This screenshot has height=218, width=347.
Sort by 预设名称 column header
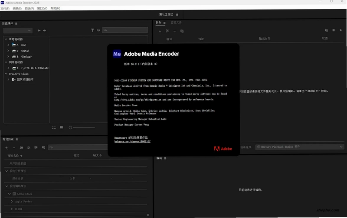tap(13, 156)
